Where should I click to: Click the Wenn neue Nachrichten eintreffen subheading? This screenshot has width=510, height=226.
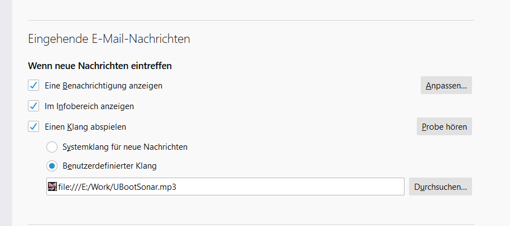pyautogui.click(x=99, y=66)
